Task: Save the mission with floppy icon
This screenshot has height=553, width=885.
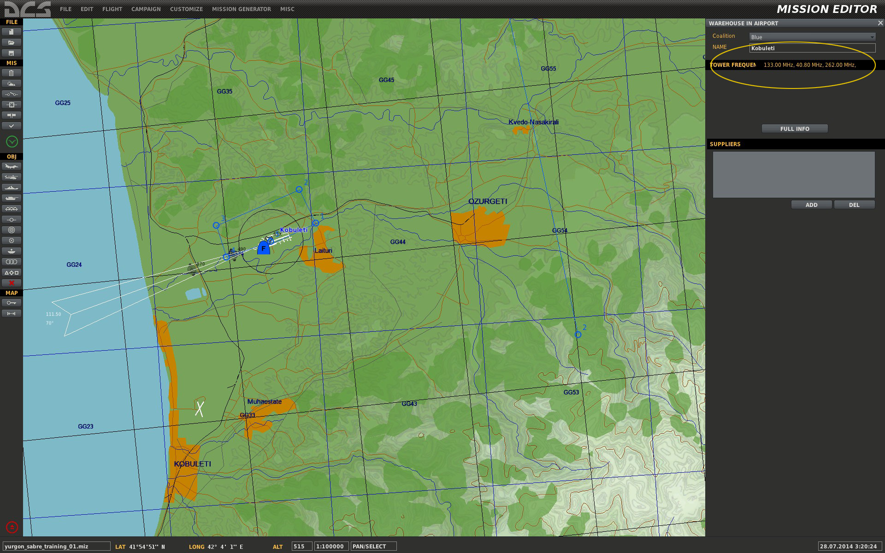Action: coord(12,53)
